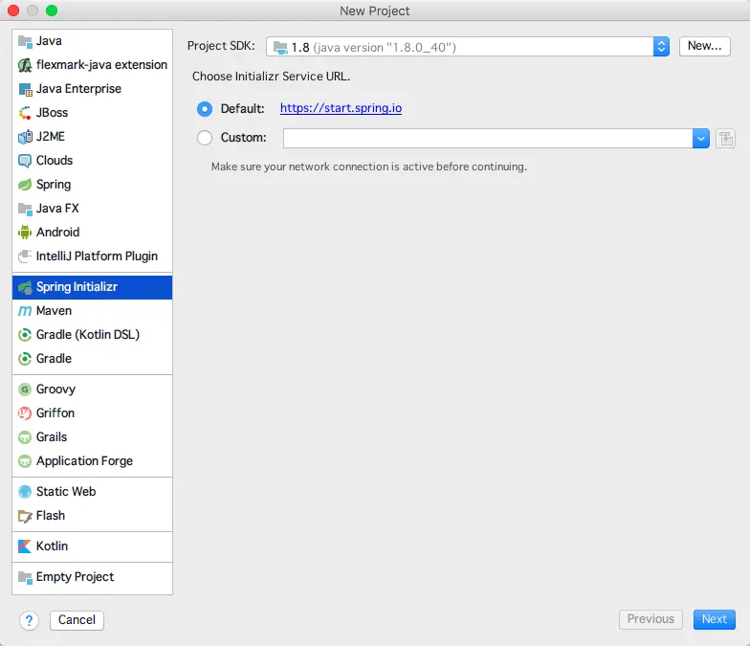Viewport: 750px width, 646px height.
Task: Click the flexmark-java extension icon
Action: pyautogui.click(x=25, y=65)
